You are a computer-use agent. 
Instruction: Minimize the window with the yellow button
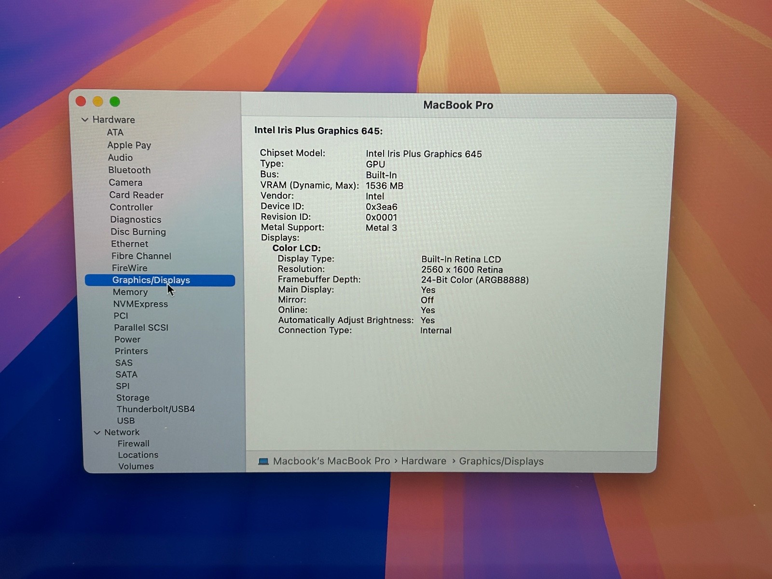pos(97,101)
